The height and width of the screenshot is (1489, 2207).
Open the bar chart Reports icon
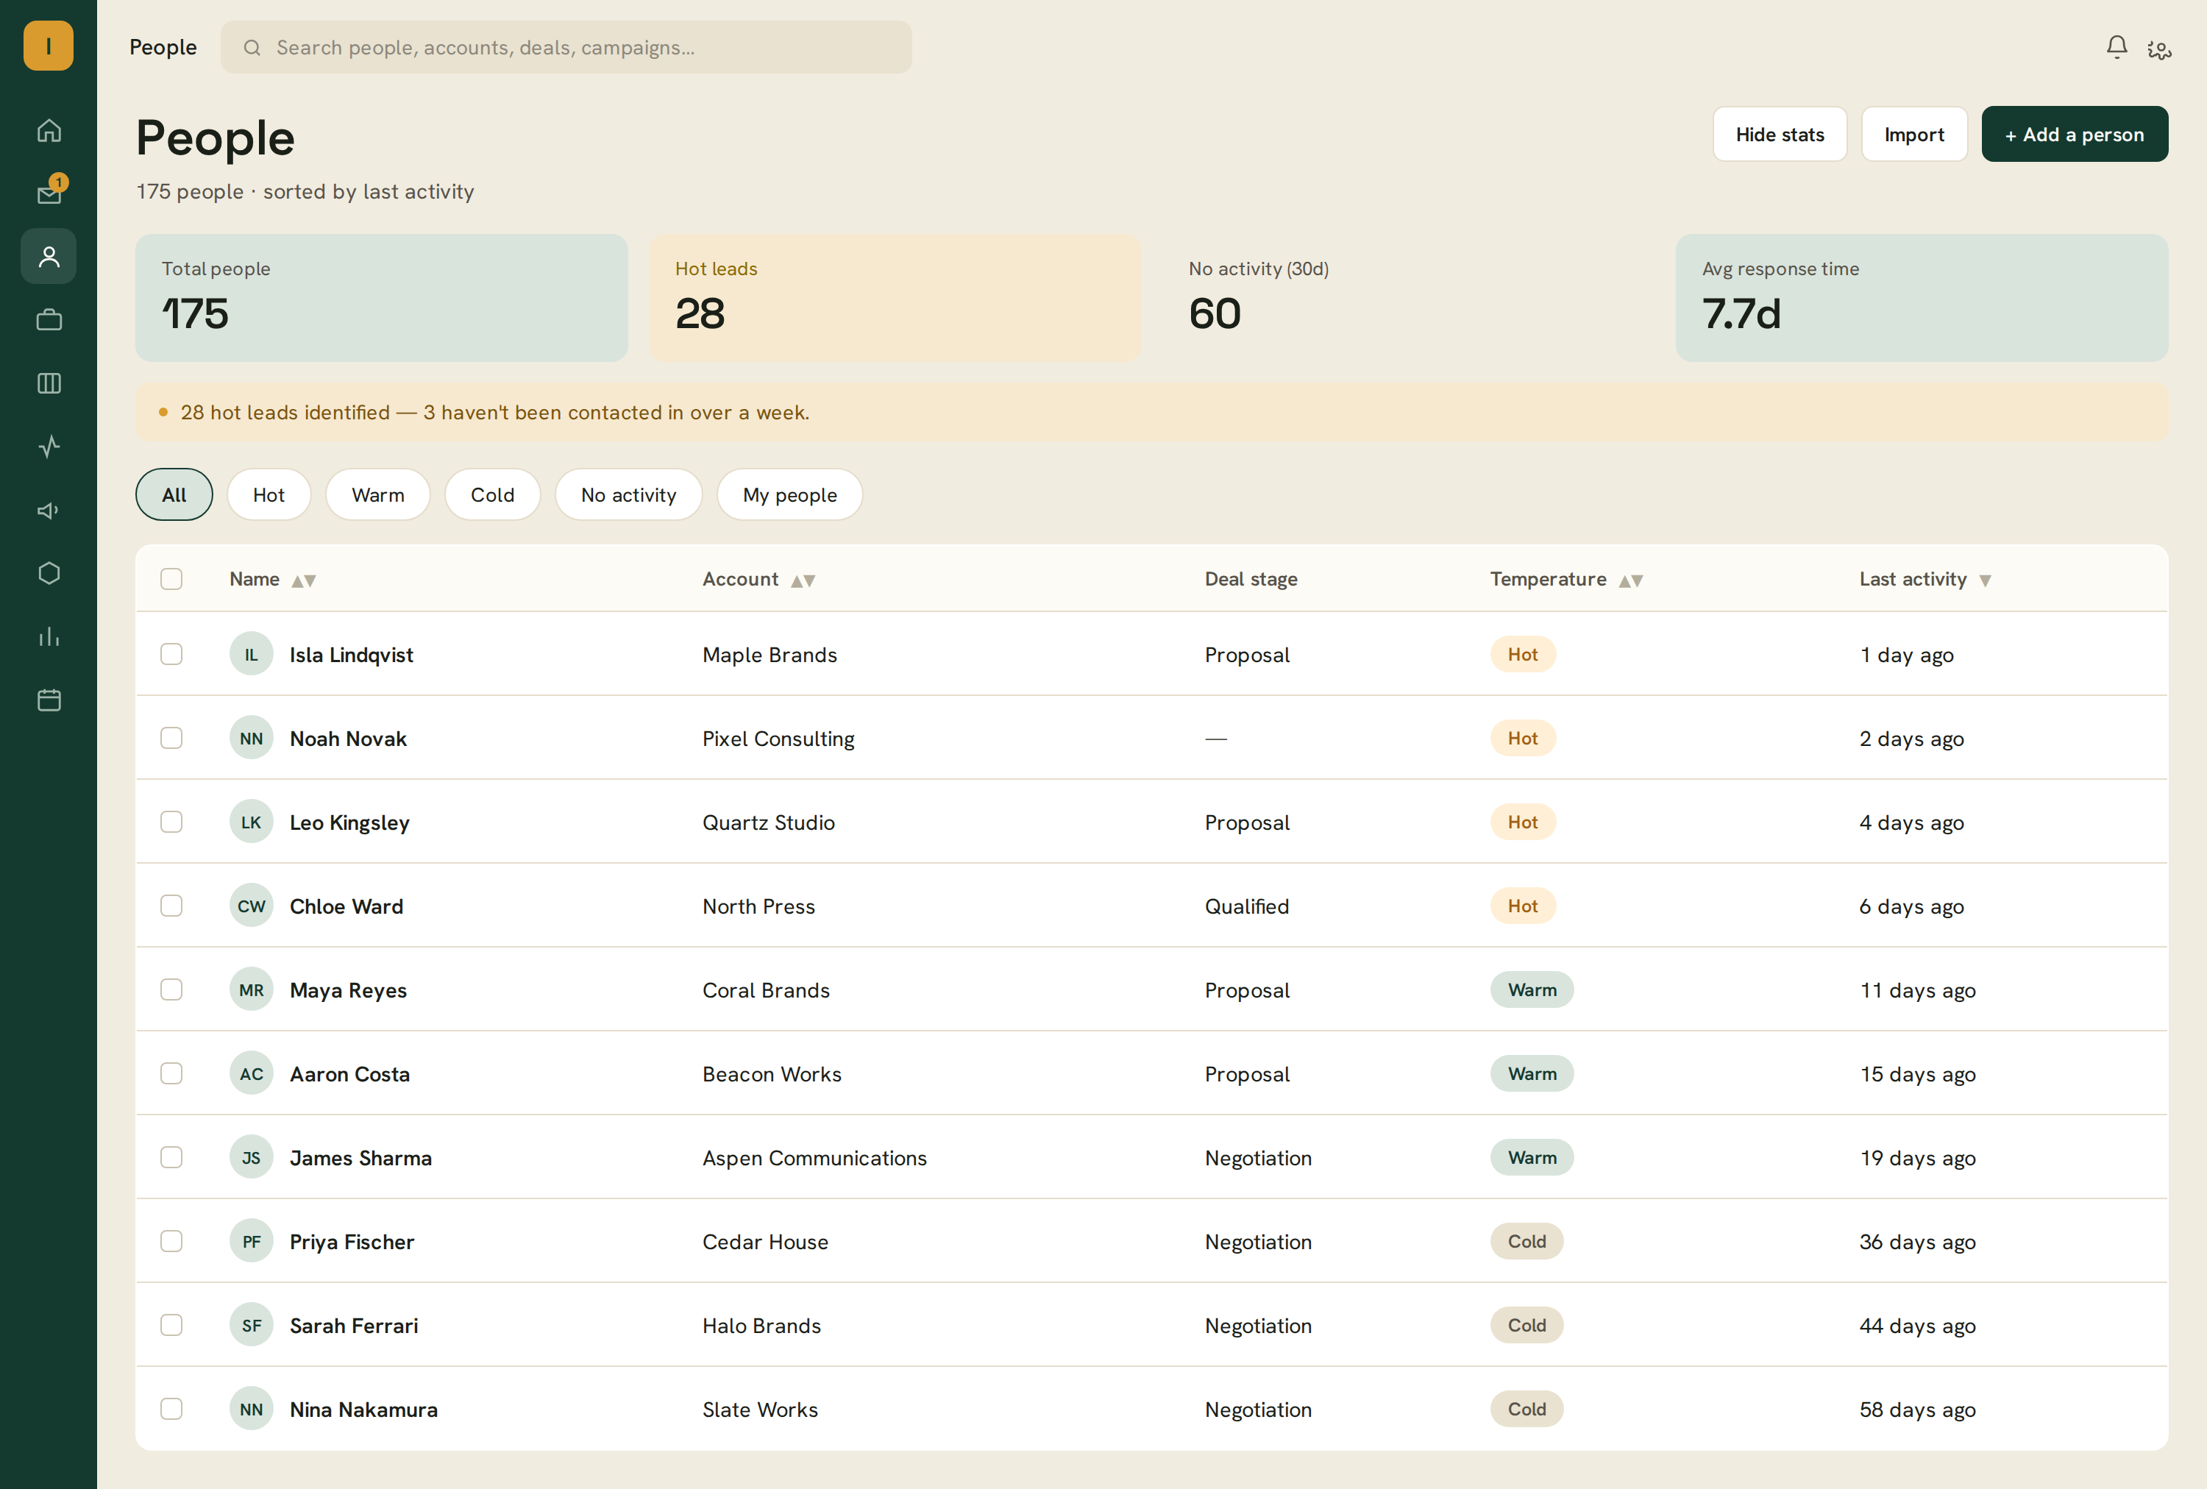(x=49, y=636)
